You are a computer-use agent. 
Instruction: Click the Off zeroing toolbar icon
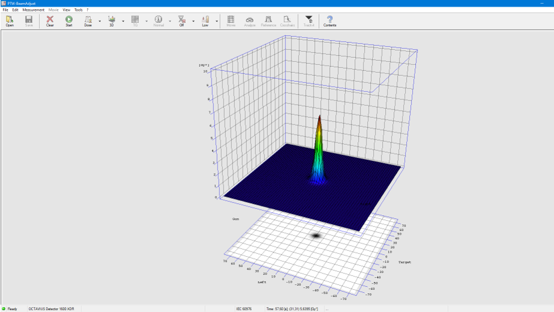tap(181, 21)
